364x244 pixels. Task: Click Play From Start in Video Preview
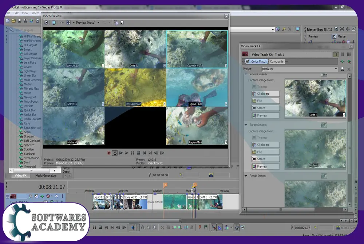pos(121,153)
